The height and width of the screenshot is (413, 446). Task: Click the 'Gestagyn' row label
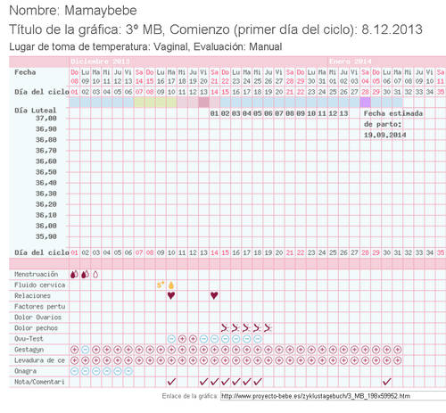[29, 350]
